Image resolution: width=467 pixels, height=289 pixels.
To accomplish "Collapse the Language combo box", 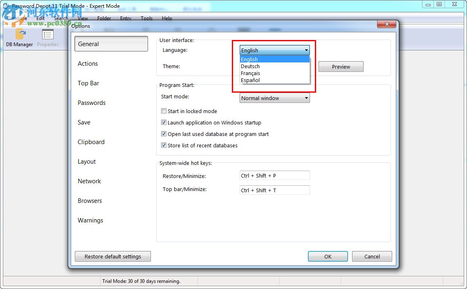I will coord(275,50).
